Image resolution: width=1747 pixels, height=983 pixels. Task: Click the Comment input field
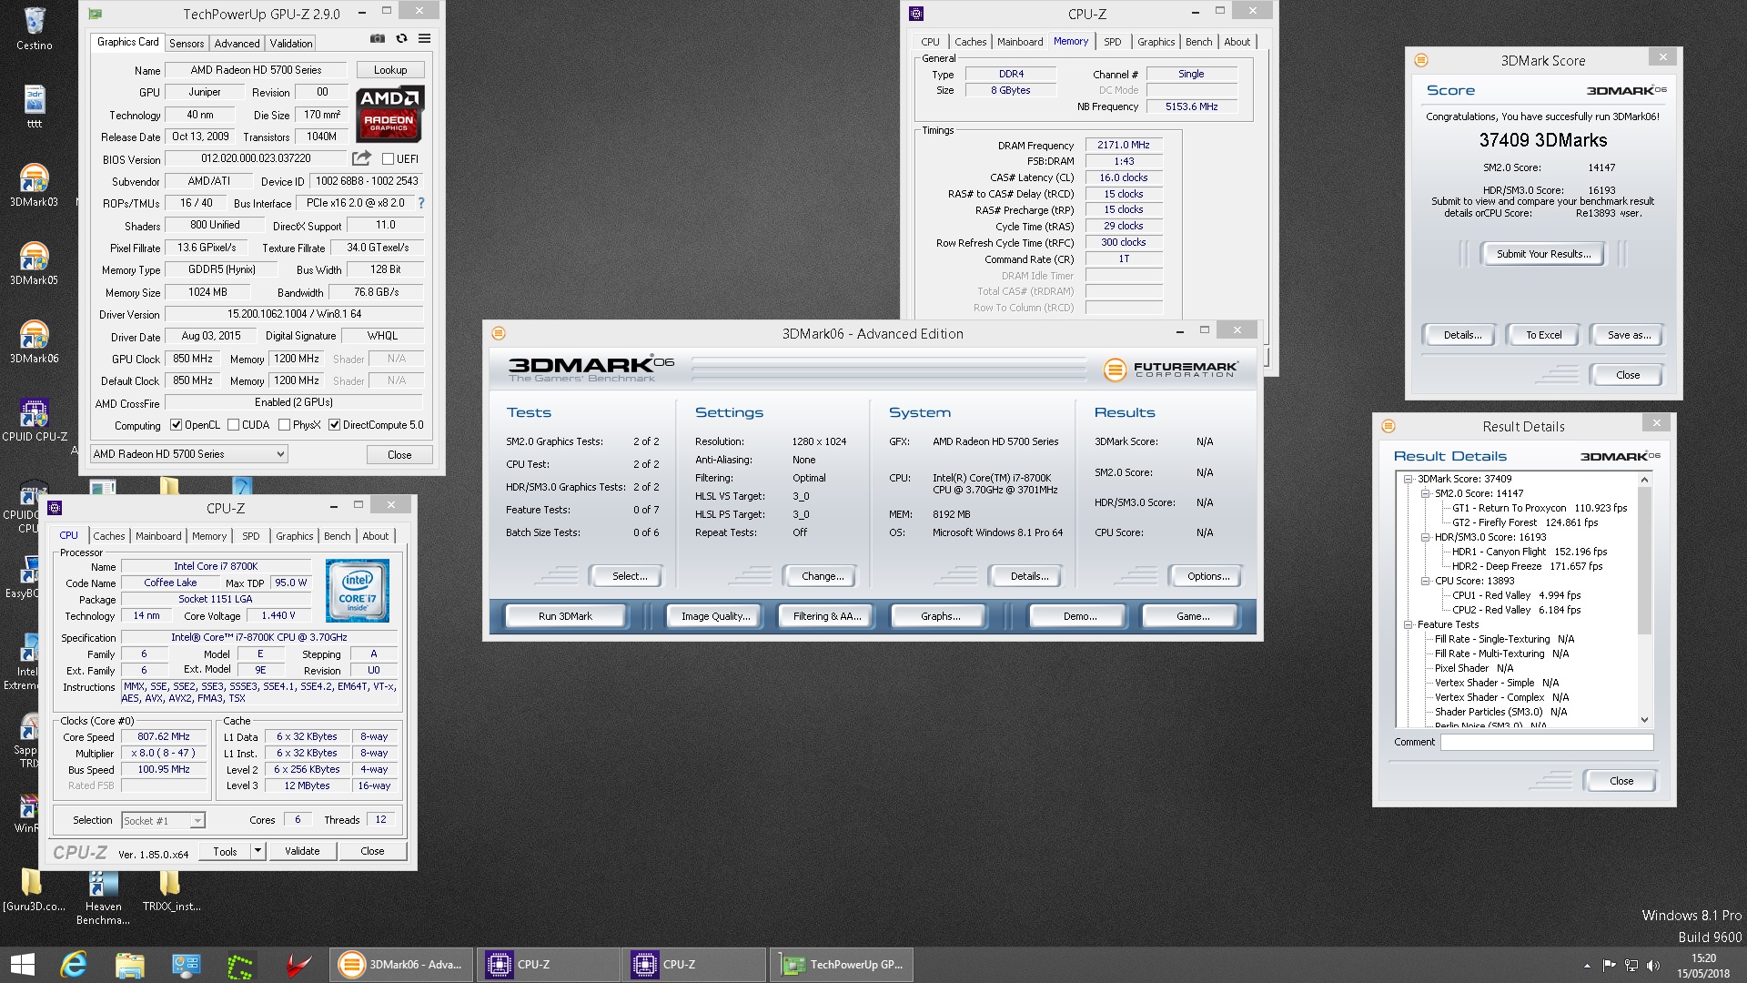(x=1546, y=743)
